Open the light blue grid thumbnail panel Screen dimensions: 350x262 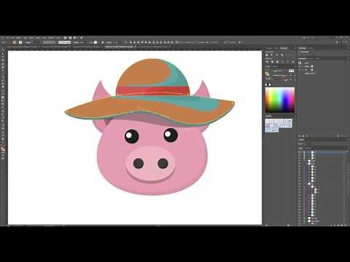279,125
